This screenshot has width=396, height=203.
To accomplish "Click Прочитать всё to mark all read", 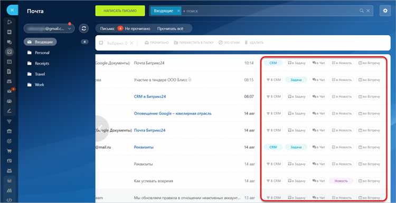I will pyautogui.click(x=170, y=29).
